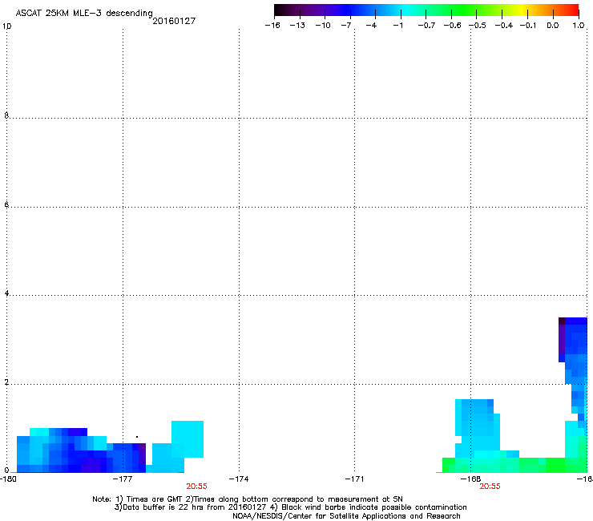This screenshot has height=521, width=593.
Task: Click the red 20:55 time near -177
Action: click(x=196, y=487)
